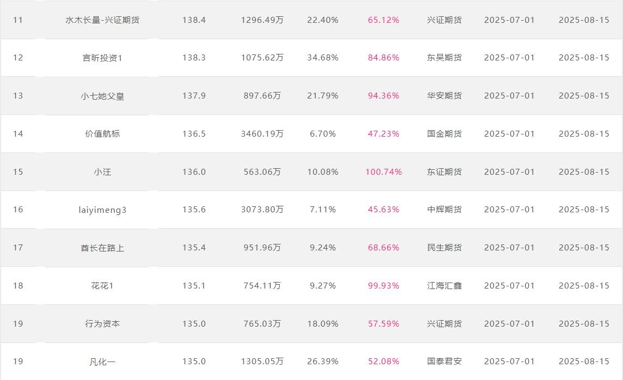The height and width of the screenshot is (380, 623).
Task: Select the 3460.19万 equity cell
Action: tap(262, 134)
